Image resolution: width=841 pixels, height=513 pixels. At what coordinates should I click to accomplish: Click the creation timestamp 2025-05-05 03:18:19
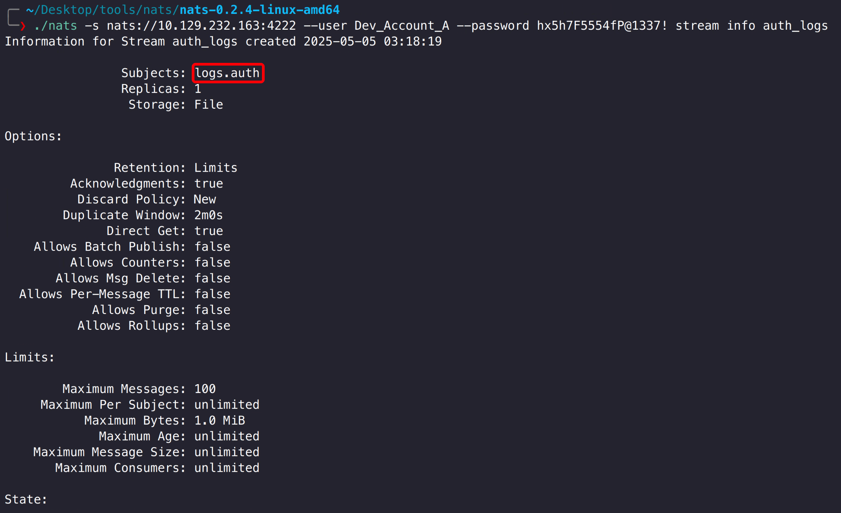[x=372, y=42]
